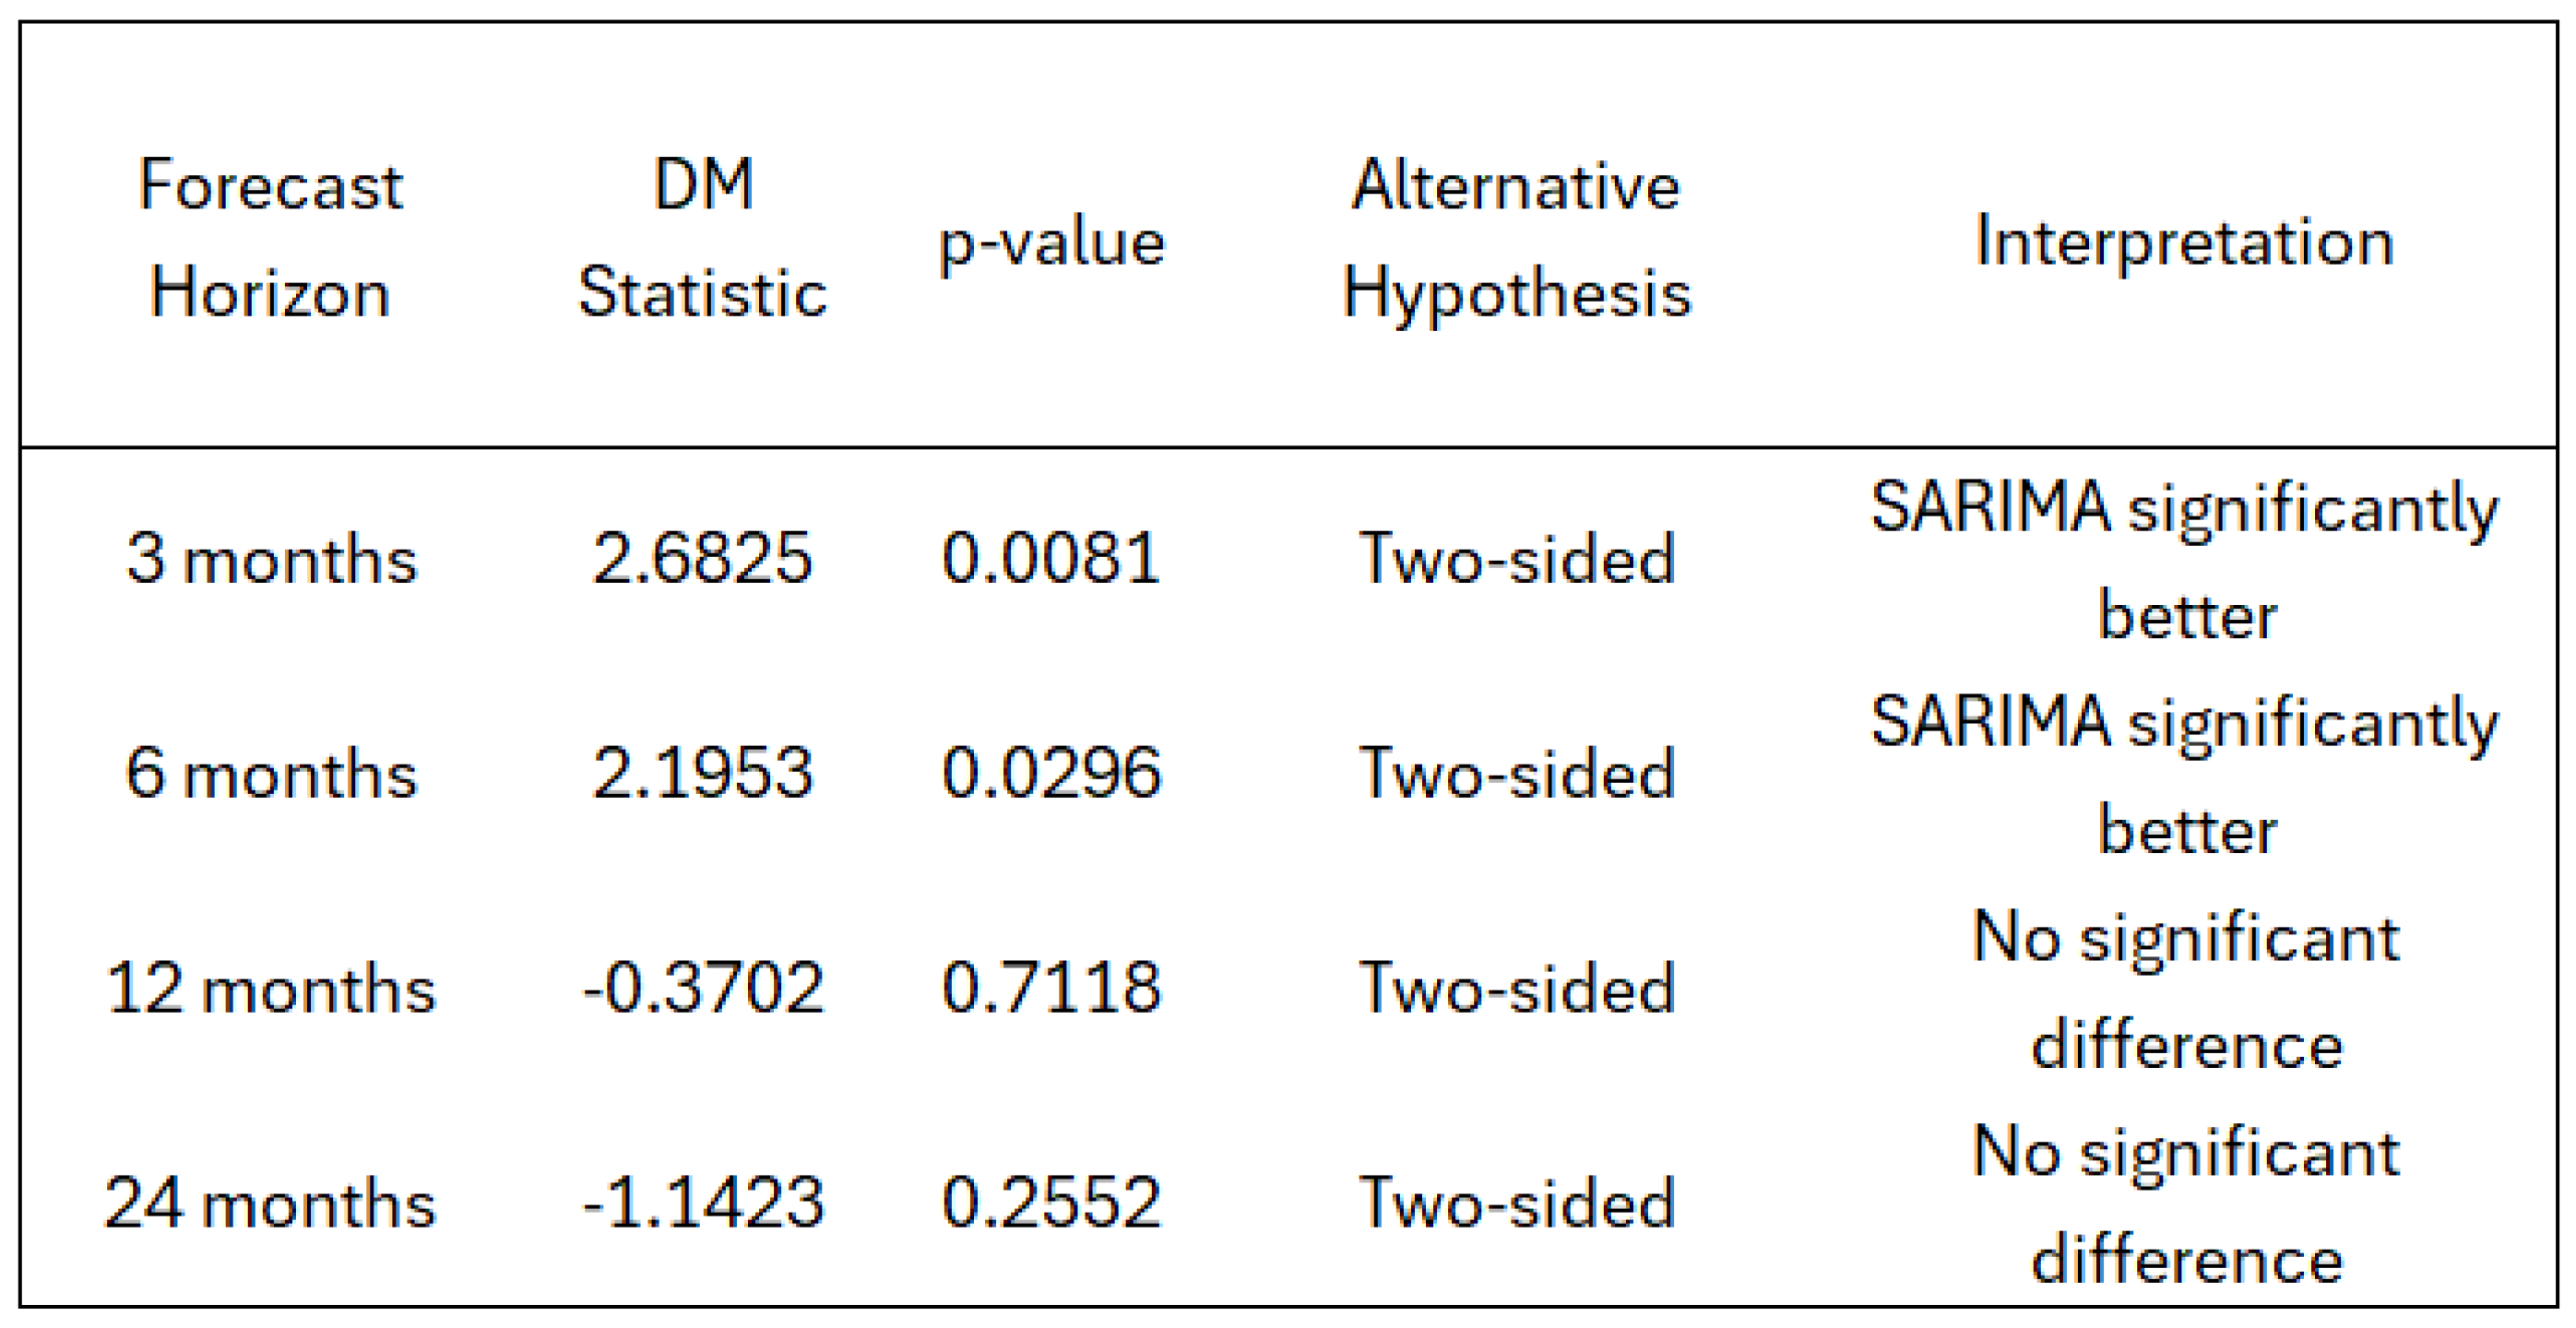Viewport: 2576px width, 1328px height.
Task: Select the 24 months row label
Action: coord(271,1202)
